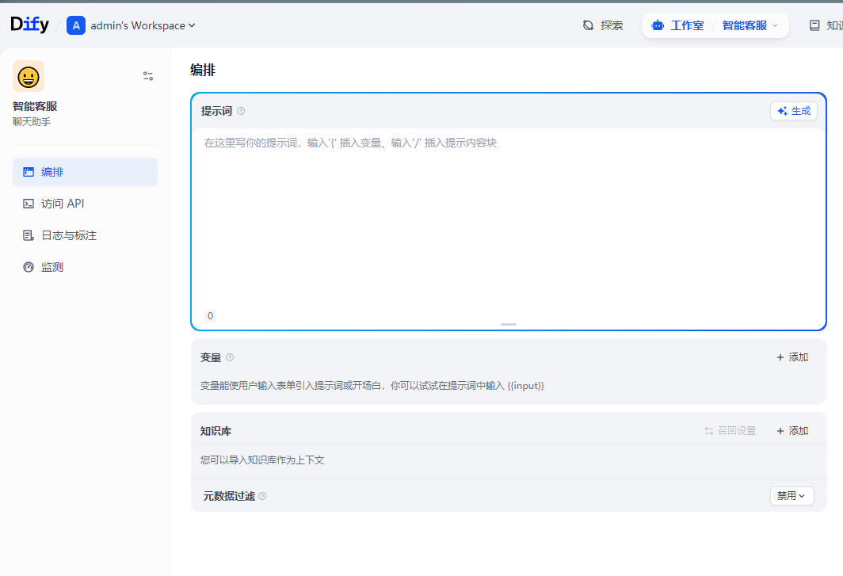
Task: Select 编排 in the sidebar
Action: (85, 172)
